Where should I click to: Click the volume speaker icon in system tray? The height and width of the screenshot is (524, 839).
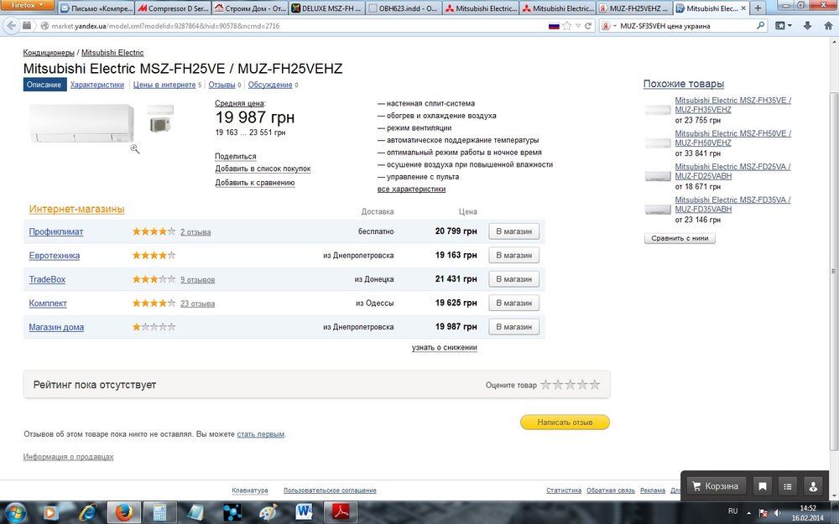(x=778, y=513)
